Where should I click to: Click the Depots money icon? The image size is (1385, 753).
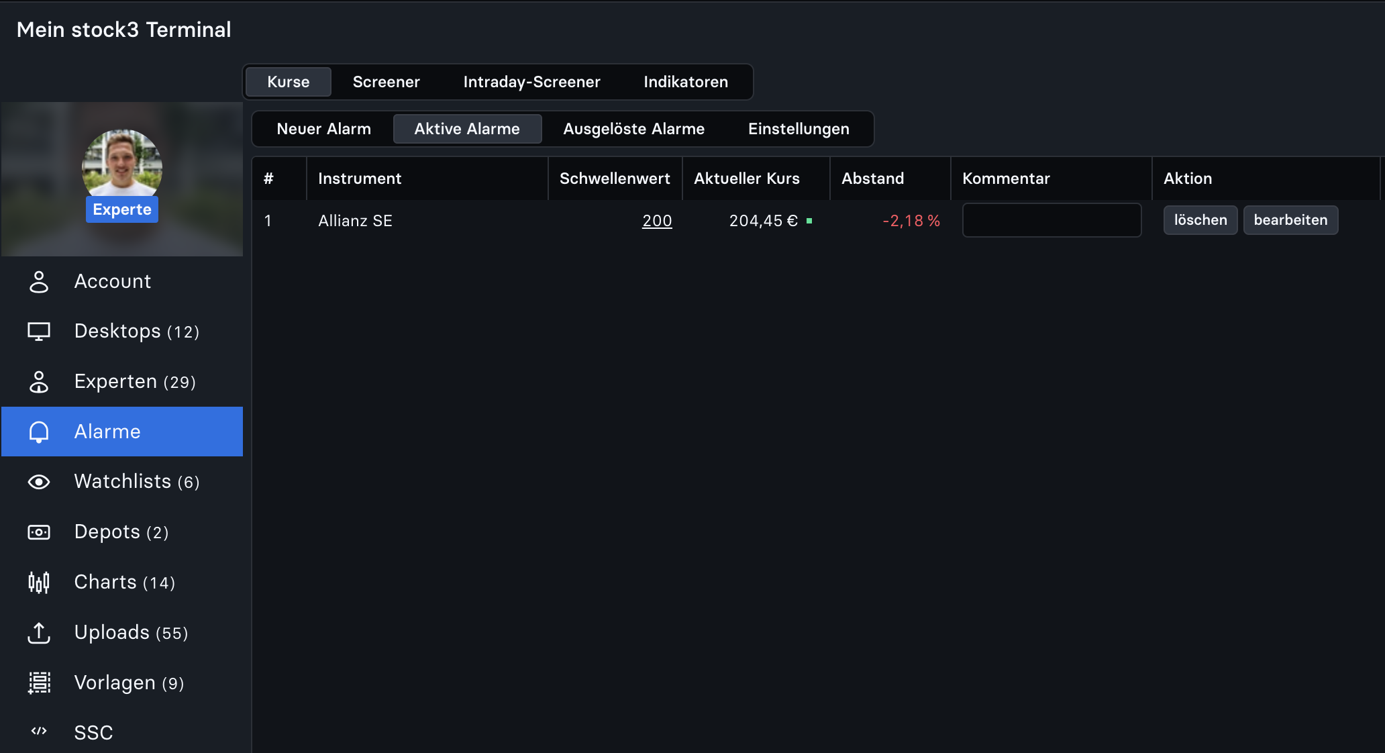tap(39, 532)
